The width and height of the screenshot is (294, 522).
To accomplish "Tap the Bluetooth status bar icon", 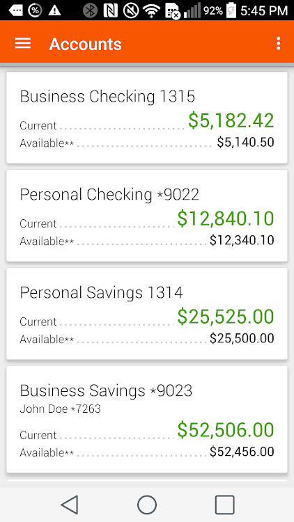I will (x=90, y=10).
